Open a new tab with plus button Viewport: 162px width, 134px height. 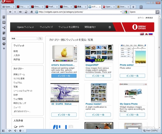(133, 7)
